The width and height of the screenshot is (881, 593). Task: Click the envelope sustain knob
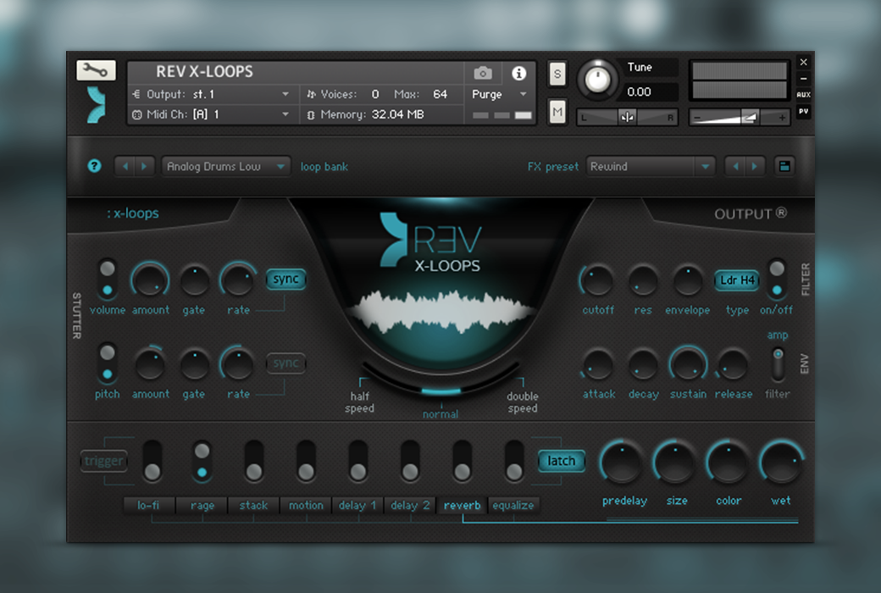point(687,364)
